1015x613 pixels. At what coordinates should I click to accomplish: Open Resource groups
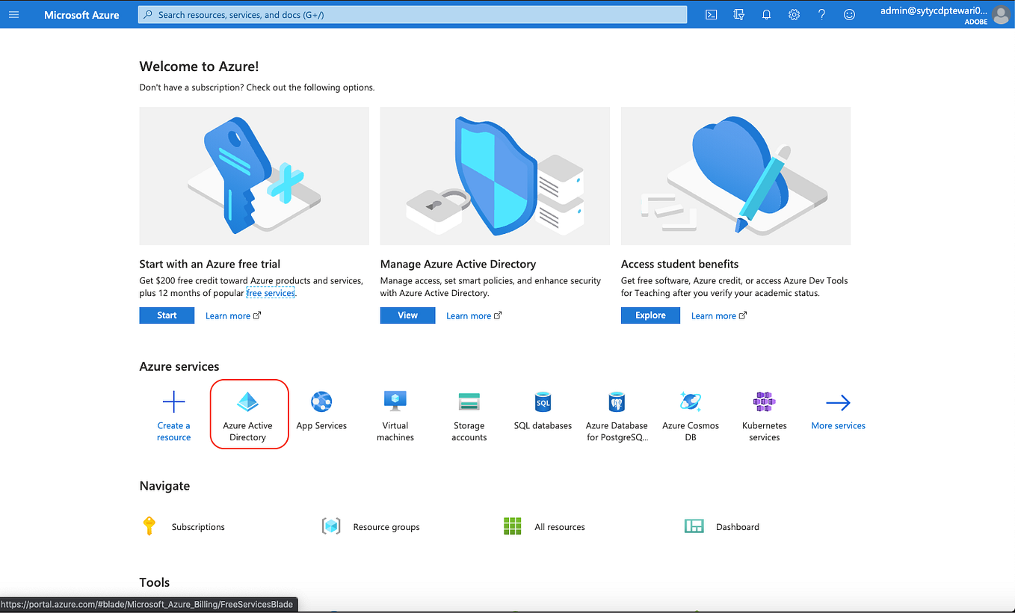(x=386, y=526)
